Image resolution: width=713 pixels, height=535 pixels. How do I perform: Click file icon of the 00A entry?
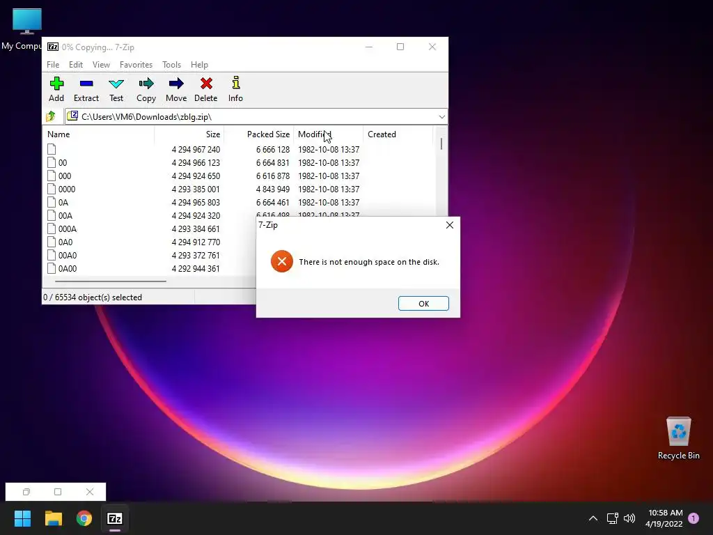click(x=52, y=215)
